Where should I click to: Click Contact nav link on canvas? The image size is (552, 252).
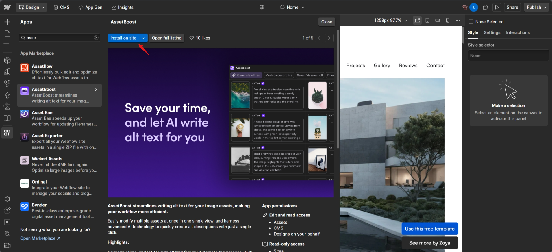(x=435, y=66)
